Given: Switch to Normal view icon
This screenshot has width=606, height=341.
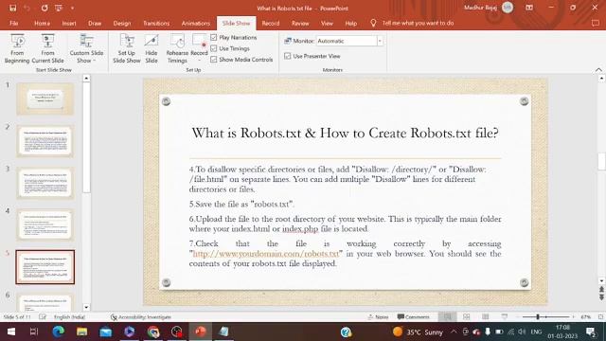Looking at the screenshot, I should tap(447, 317).
